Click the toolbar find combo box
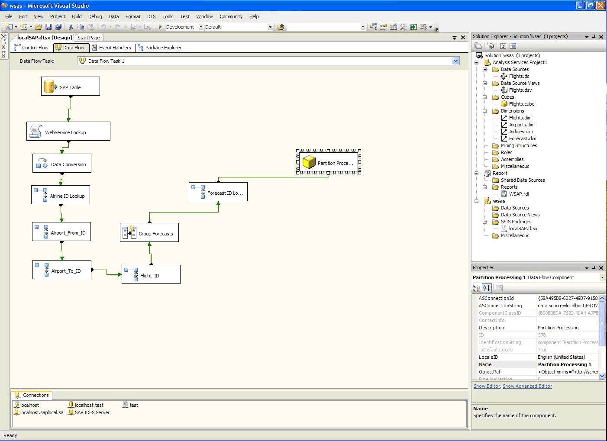Viewport: 607px width, 441px height. coord(326,27)
